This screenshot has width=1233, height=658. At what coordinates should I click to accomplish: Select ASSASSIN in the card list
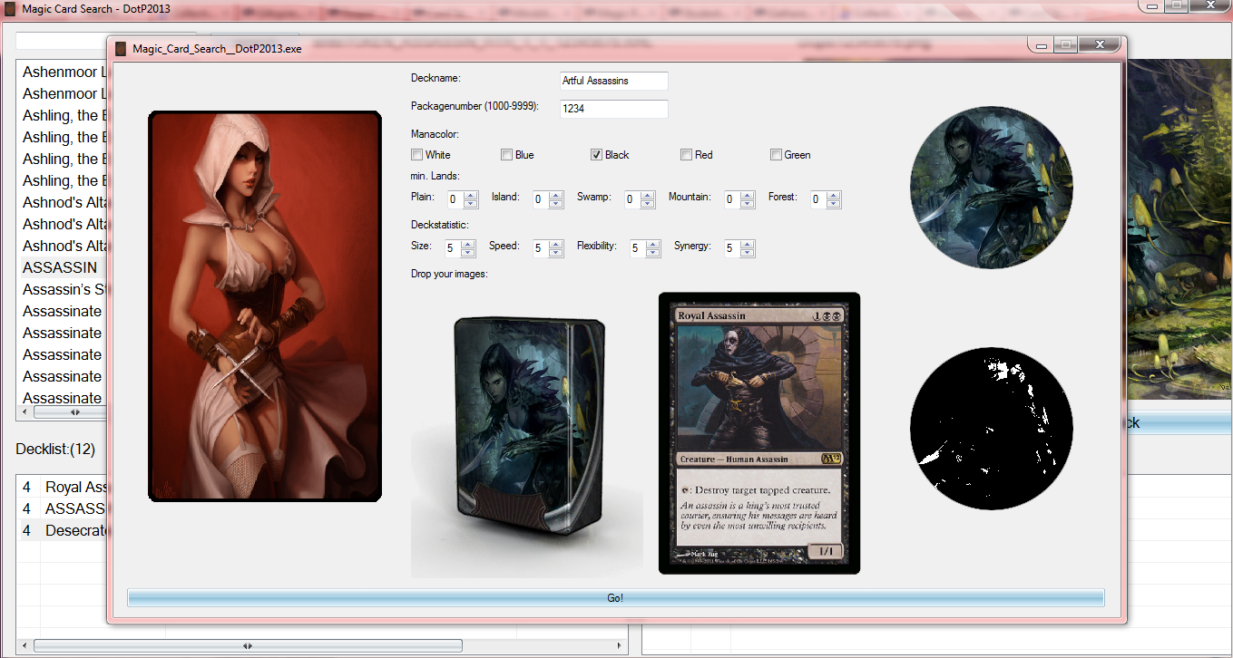coord(60,267)
